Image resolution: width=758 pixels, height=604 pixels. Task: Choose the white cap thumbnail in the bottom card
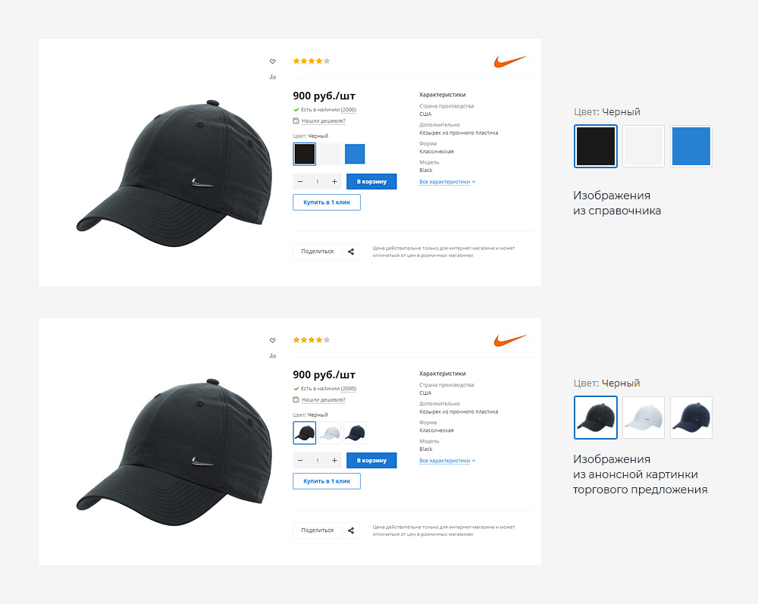coord(330,433)
